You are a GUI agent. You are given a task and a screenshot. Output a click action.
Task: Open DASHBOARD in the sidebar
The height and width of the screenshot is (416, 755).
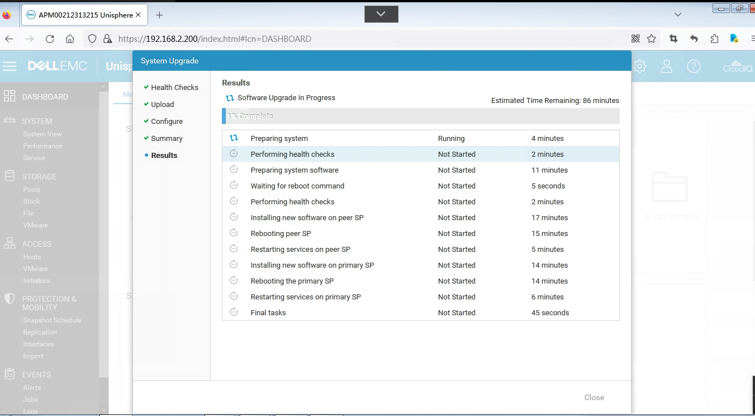[x=45, y=97]
